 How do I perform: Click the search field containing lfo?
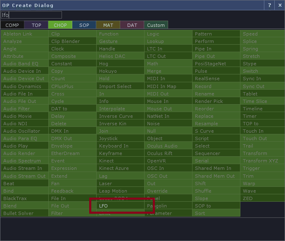coord(31,15)
